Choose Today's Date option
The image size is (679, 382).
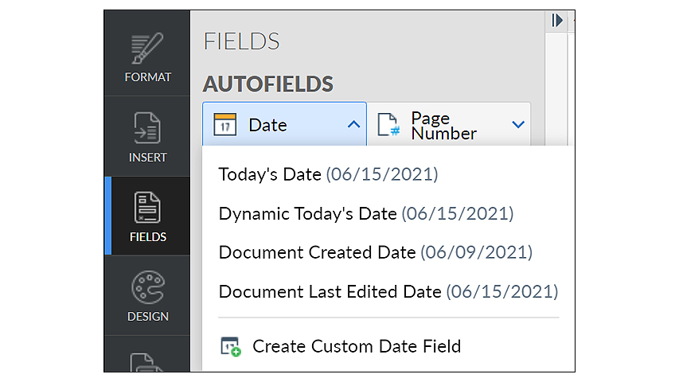click(328, 174)
